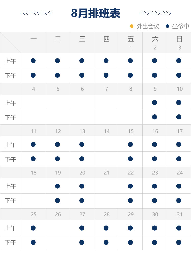Click the date number 14
This screenshot has height=255, width=191.
[107, 131]
